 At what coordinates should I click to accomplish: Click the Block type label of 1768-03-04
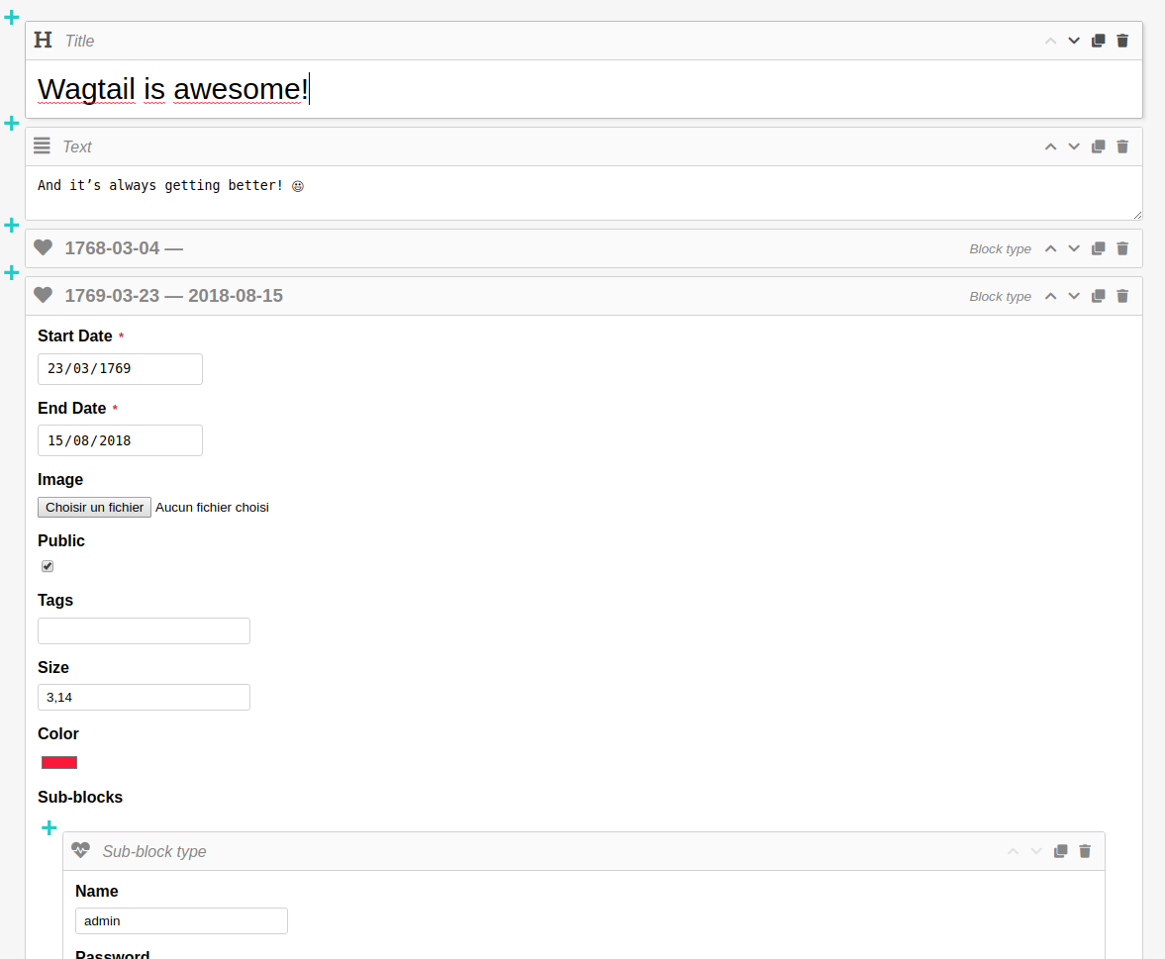point(1000,248)
